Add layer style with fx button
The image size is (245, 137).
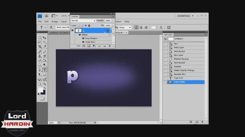[84, 46]
